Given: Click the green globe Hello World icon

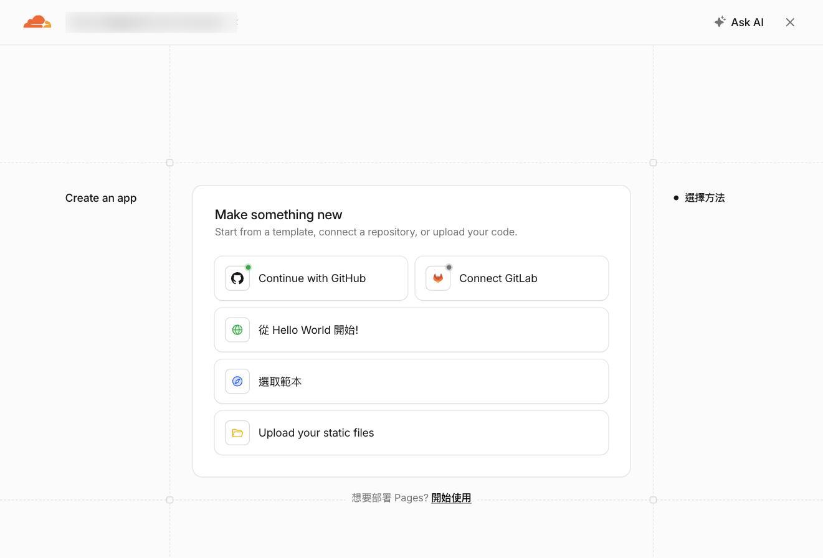Looking at the screenshot, I should coord(237,330).
